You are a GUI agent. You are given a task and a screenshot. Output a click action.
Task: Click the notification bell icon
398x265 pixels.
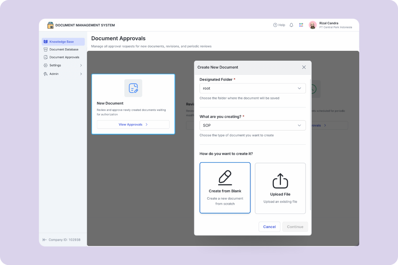pos(291,25)
